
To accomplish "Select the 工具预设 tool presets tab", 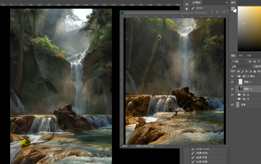I will [196, 2].
